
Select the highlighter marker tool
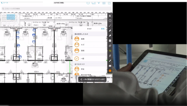click(110, 36)
